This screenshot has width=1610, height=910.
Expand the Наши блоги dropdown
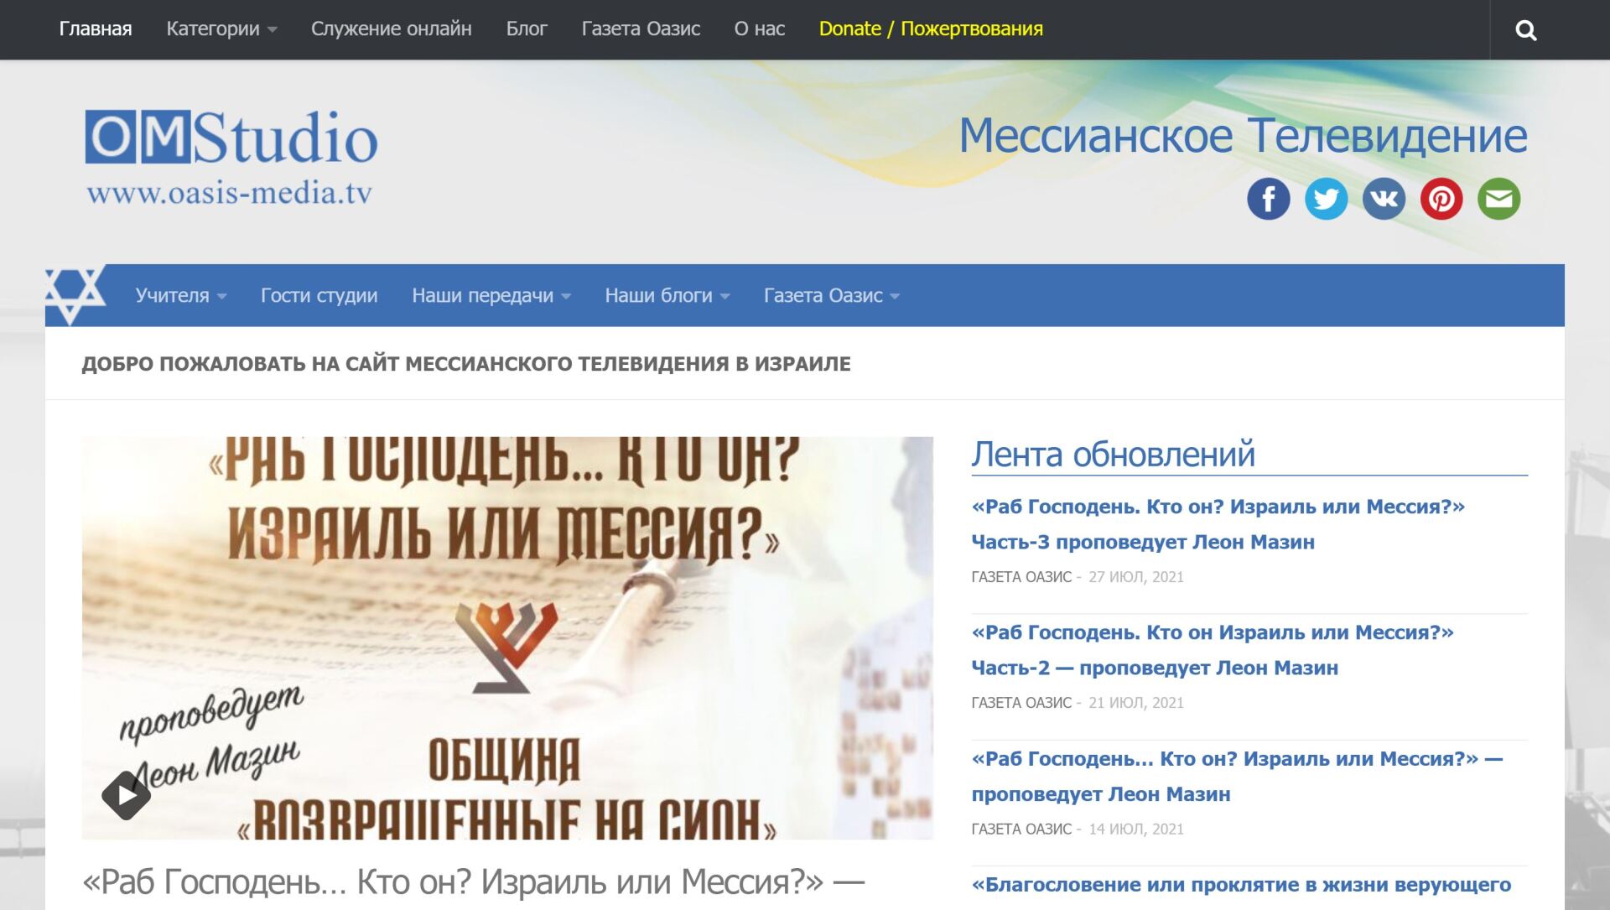667,295
